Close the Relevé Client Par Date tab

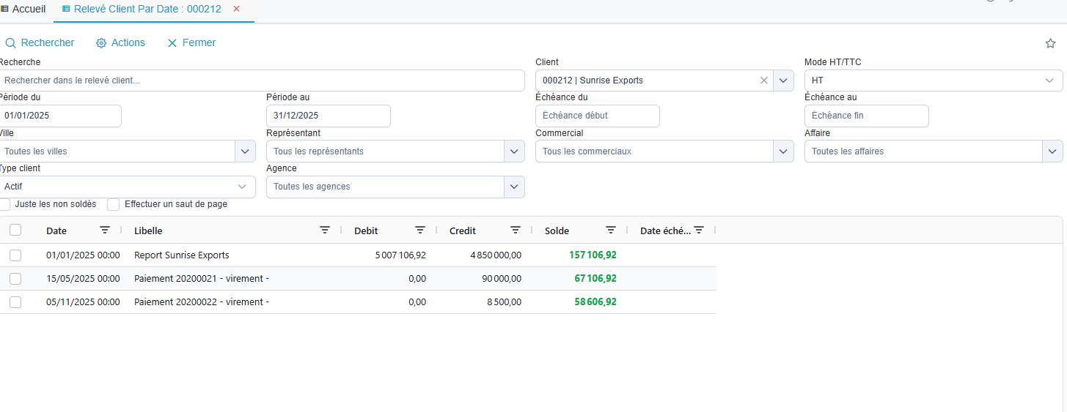236,9
